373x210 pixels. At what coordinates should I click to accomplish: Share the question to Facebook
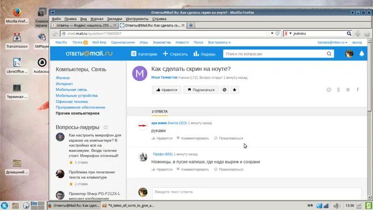click(x=358, y=90)
